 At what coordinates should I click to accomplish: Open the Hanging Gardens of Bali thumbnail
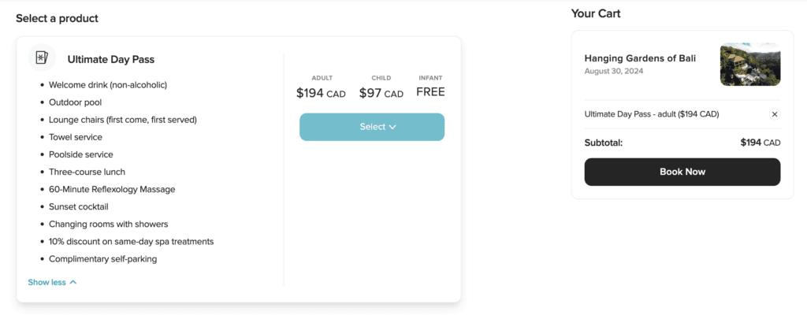pos(749,65)
